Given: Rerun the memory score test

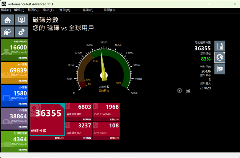Looking at the screenshot, I should tap(23, 150).
